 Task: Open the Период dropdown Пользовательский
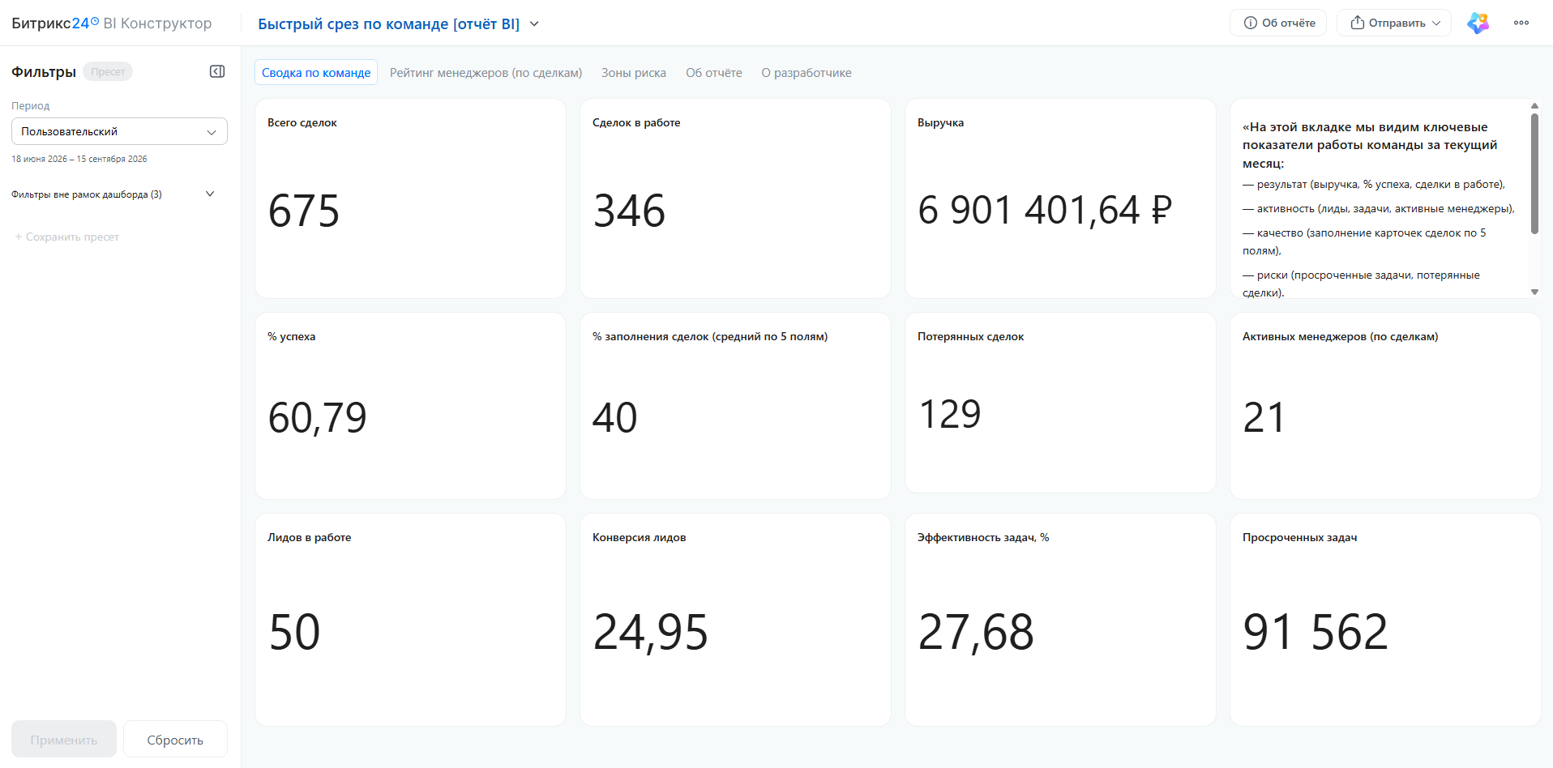click(119, 131)
